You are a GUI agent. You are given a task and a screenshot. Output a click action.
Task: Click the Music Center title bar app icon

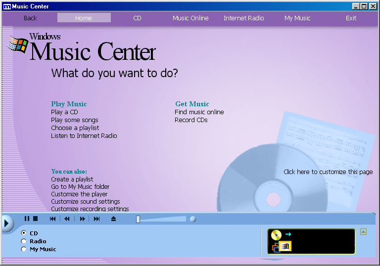tap(7, 6)
